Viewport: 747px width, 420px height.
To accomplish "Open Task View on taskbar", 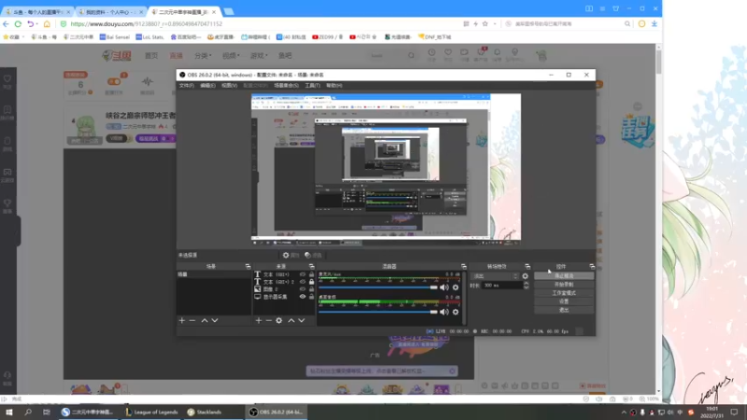I will (x=46, y=412).
